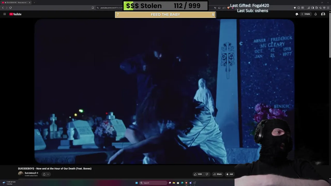331x186 pixels.
Task: Reload the current page
Action: click(11, 8)
